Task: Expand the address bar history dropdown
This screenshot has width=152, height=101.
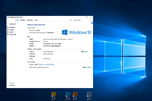Action: tap(69, 20)
